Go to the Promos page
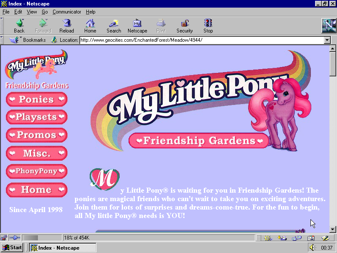337x253 pixels. point(37,135)
